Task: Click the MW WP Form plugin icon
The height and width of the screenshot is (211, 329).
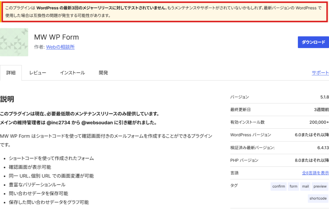Action: 14,42
